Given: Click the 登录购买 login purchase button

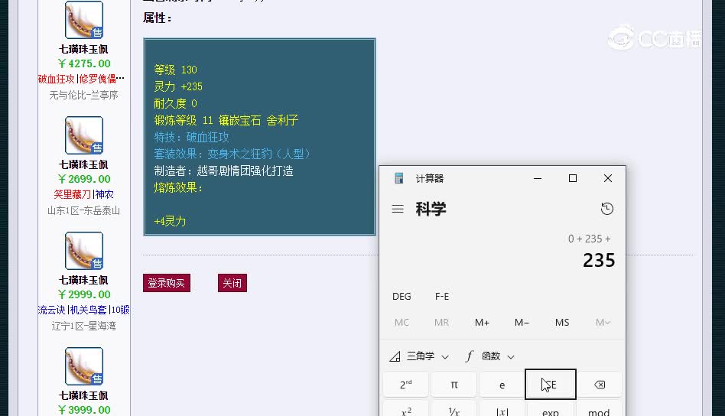Looking at the screenshot, I should point(167,283).
